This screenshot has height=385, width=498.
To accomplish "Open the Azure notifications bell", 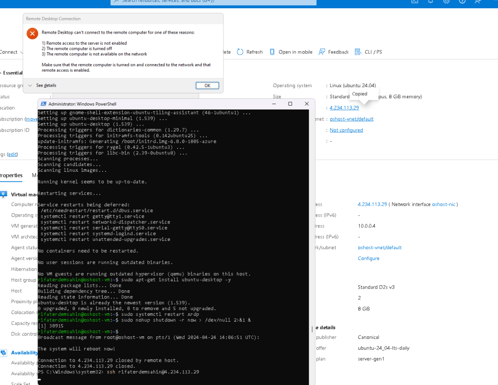I will tap(430, 1).
